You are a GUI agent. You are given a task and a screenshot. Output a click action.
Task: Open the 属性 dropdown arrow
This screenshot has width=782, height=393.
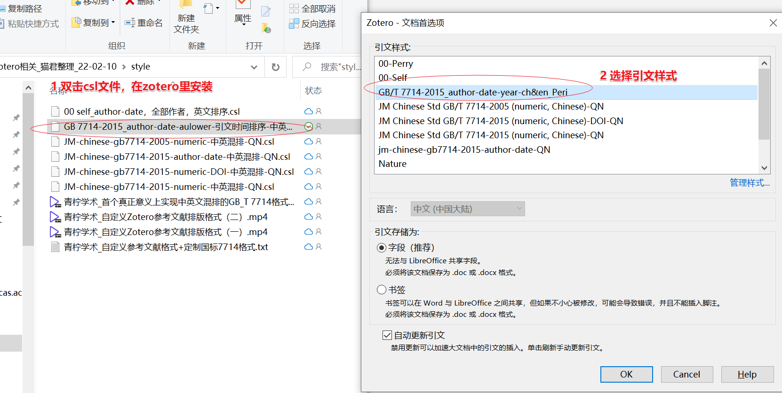[x=243, y=24]
